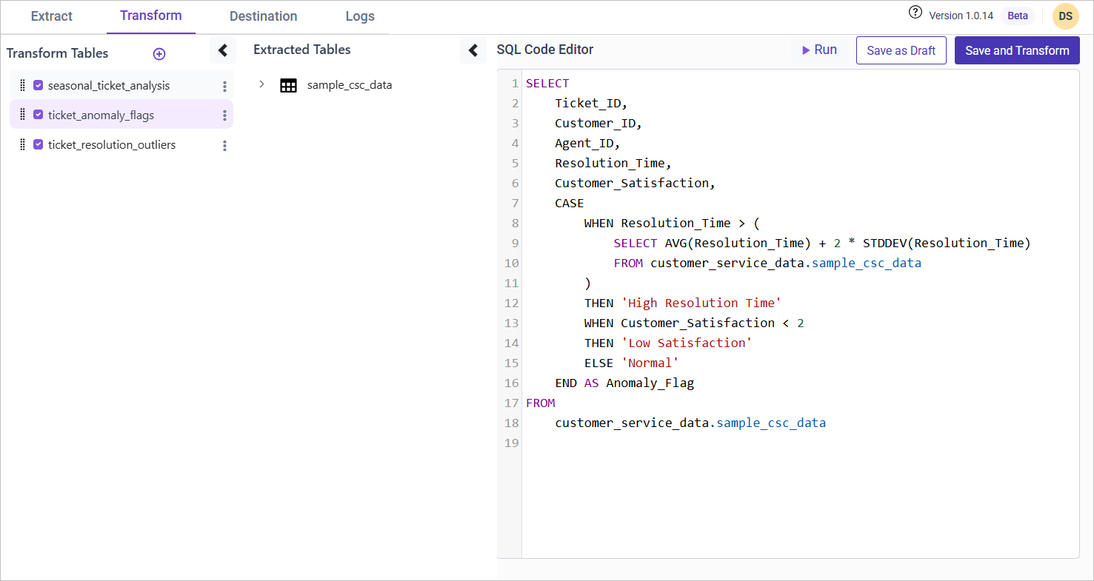Toggle the ticket_anomaly_flags checkbox

tap(39, 115)
